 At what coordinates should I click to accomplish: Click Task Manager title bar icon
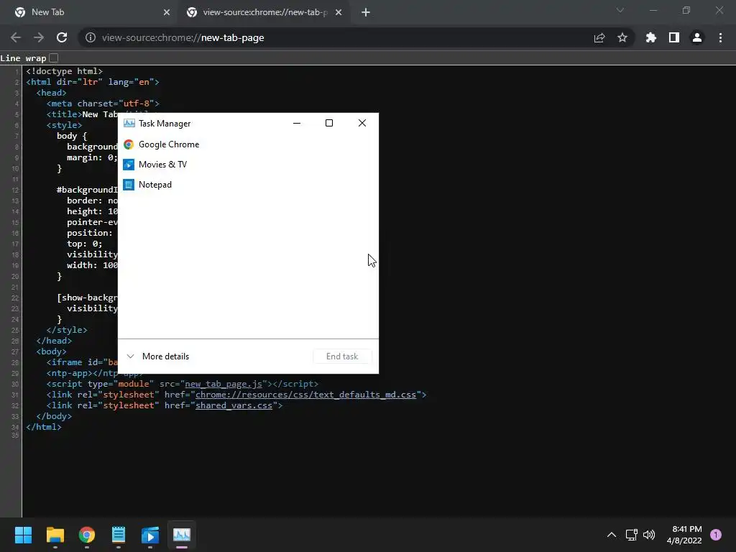(x=129, y=123)
